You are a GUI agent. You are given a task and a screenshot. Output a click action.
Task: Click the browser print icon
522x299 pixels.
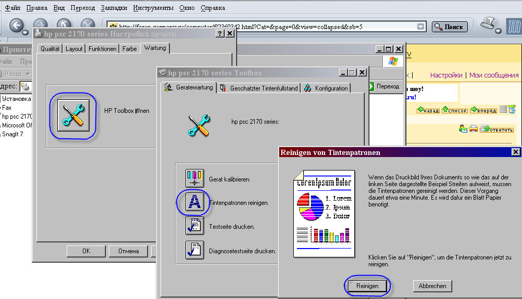tap(488, 23)
